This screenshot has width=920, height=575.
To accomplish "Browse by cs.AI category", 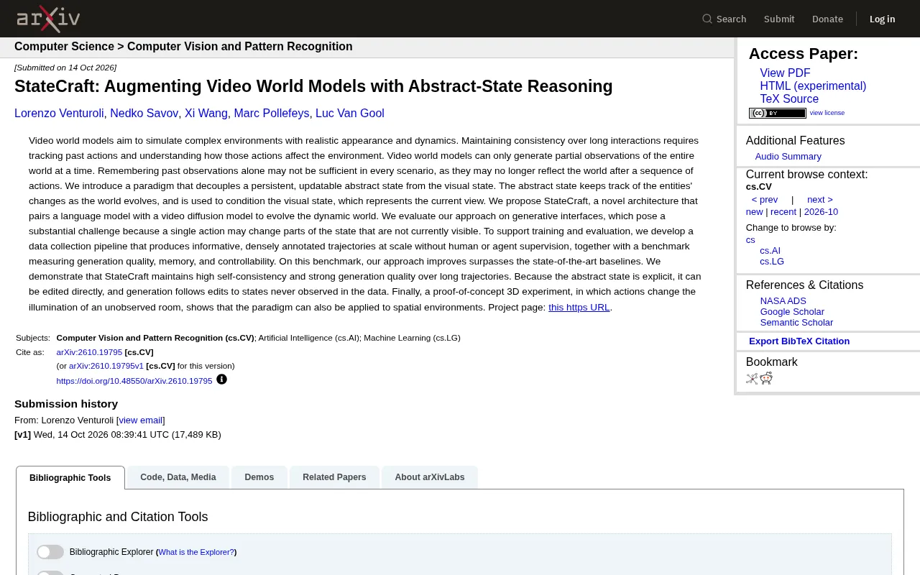I will [x=770, y=251].
